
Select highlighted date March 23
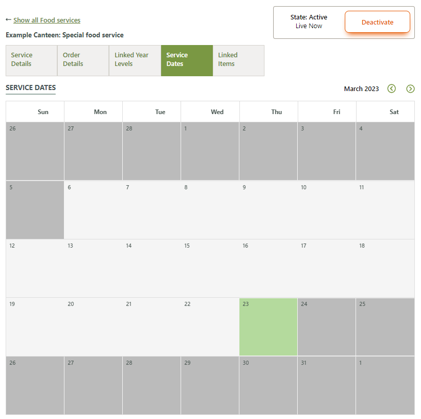[x=268, y=327]
